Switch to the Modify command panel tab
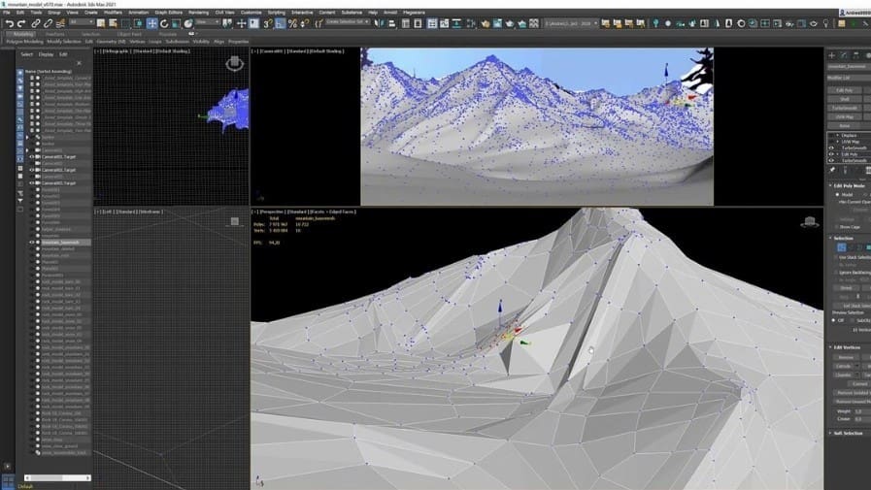This screenshot has width=871, height=490. 844,55
